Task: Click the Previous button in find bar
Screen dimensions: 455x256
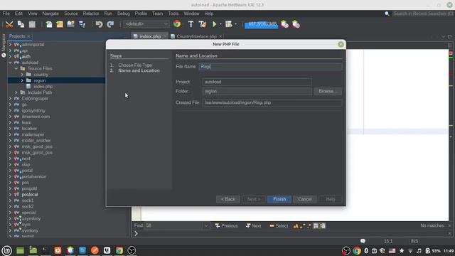Action: [226, 226]
